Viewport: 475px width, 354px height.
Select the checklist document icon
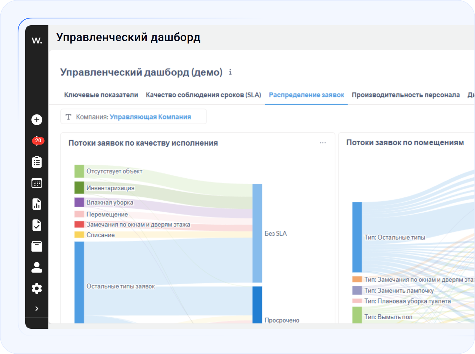37,225
